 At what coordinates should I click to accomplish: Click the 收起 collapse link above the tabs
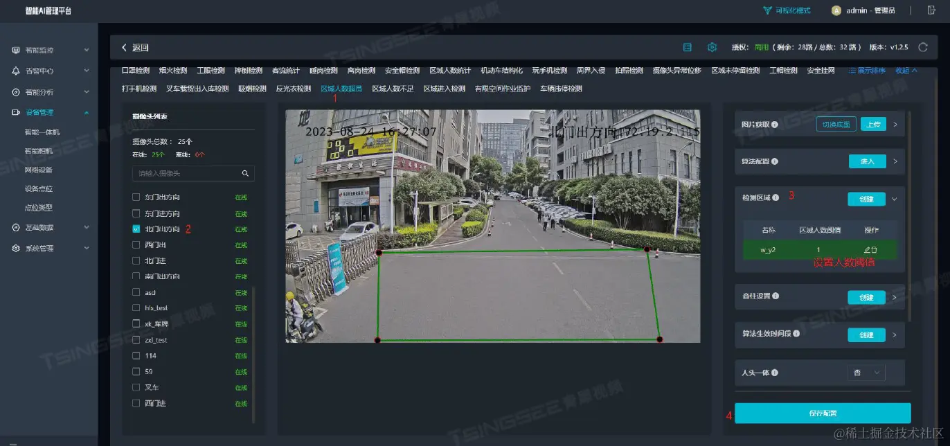point(906,71)
